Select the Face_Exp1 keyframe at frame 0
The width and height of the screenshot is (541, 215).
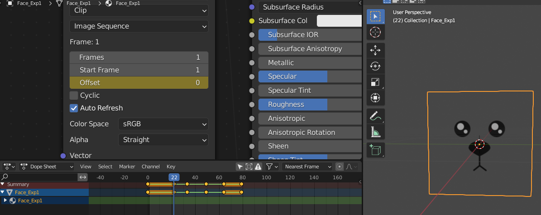[148, 192]
